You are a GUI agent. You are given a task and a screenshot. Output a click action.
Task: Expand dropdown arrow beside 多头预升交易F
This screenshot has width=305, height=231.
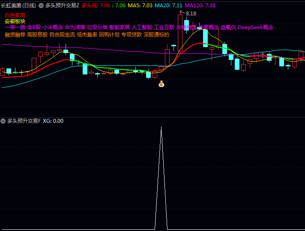(3, 121)
